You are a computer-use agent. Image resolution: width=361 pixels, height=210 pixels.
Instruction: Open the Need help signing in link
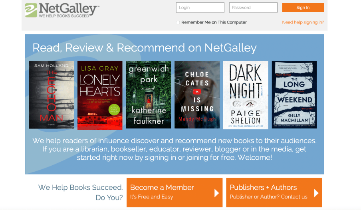(x=303, y=22)
